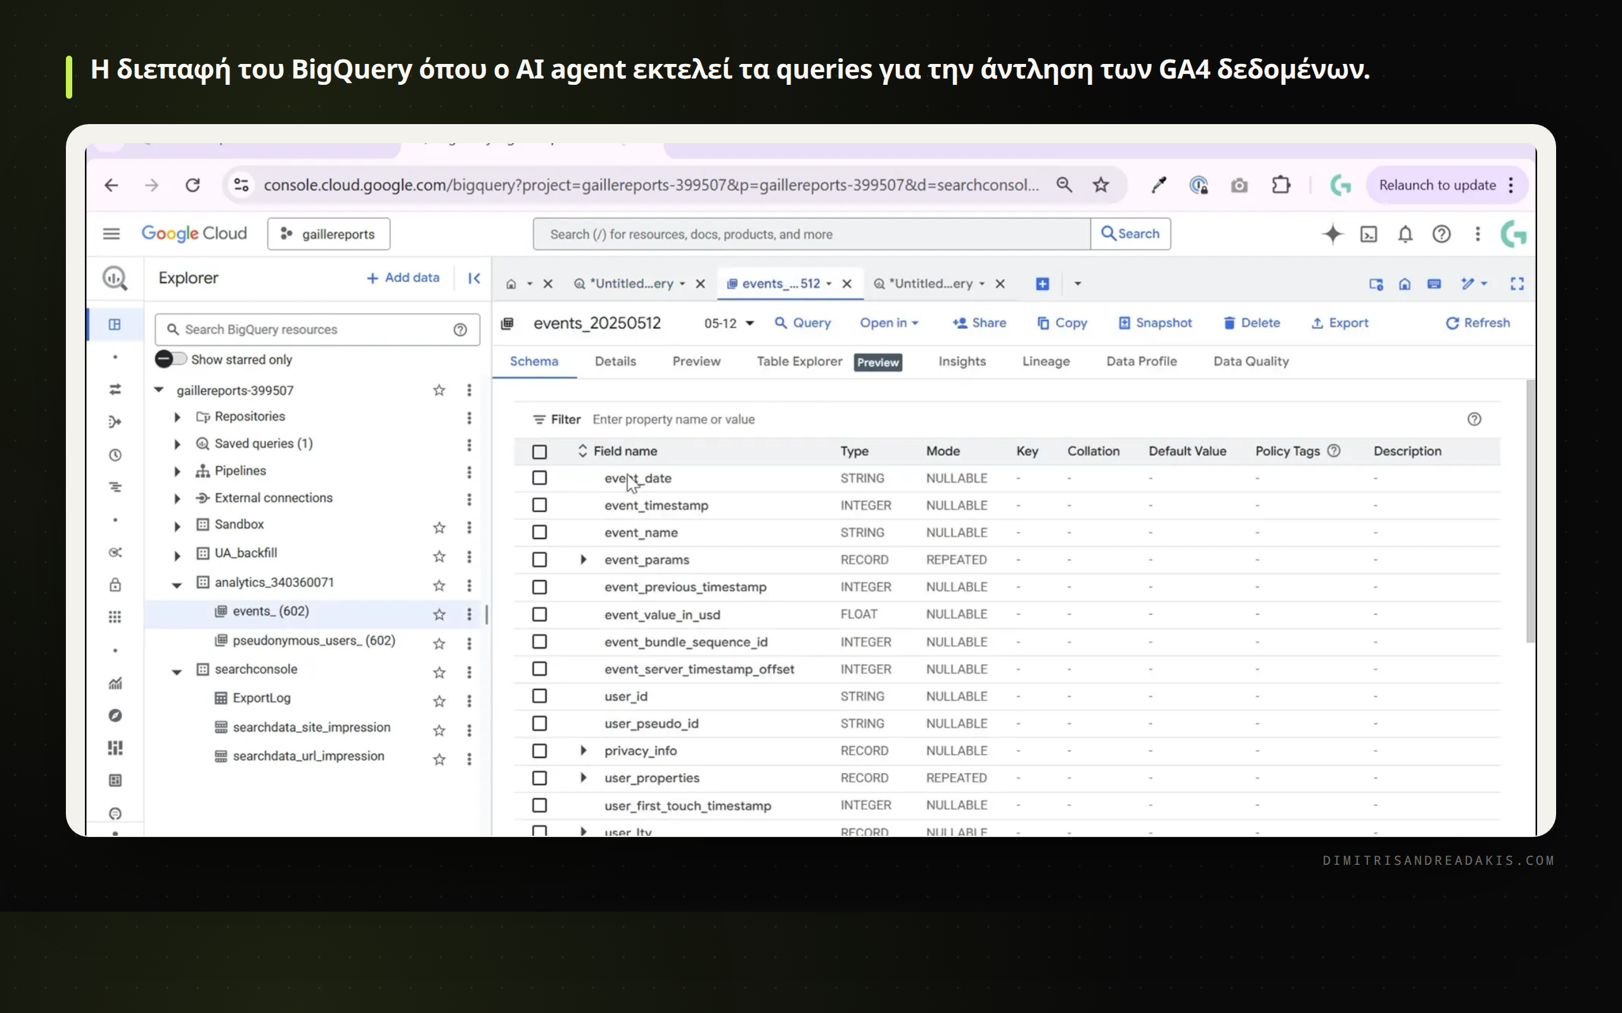Click the Filter property name field
The width and height of the screenshot is (1622, 1013).
[674, 419]
